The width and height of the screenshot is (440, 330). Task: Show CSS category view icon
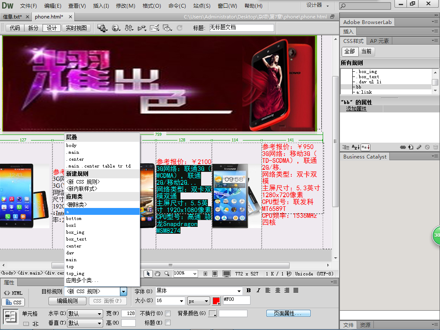[x=346, y=147]
